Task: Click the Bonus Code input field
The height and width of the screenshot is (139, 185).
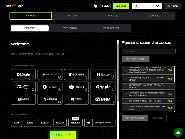Action: (149, 51)
